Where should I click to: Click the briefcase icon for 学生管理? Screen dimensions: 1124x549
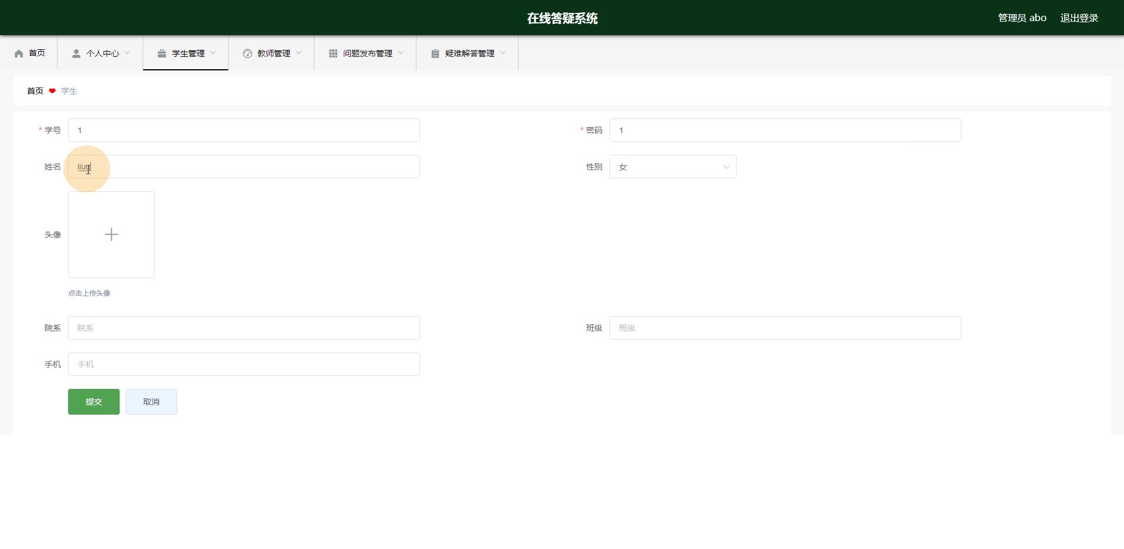162,53
